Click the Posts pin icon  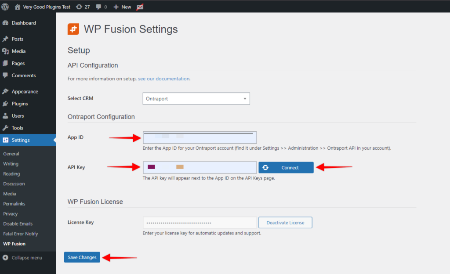pos(5,39)
